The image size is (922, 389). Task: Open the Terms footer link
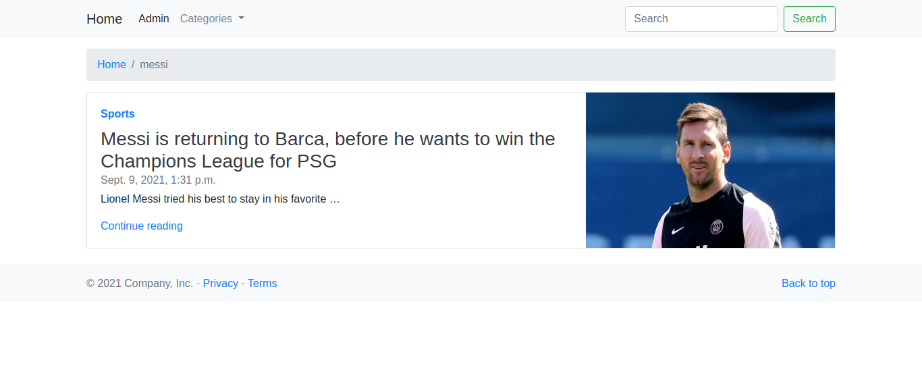[x=263, y=284]
